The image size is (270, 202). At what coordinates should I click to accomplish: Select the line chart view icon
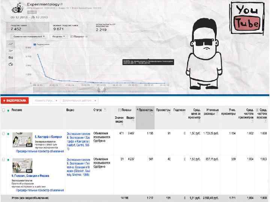point(10,44)
